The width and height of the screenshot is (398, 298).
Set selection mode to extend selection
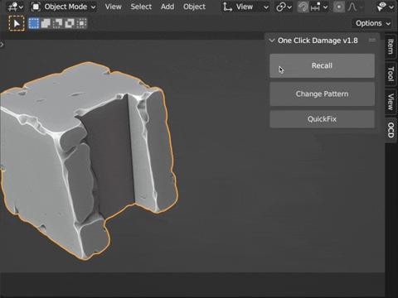click(x=46, y=23)
